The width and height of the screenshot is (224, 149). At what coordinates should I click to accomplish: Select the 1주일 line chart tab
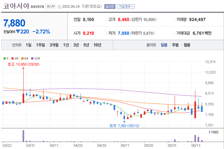(40, 45)
